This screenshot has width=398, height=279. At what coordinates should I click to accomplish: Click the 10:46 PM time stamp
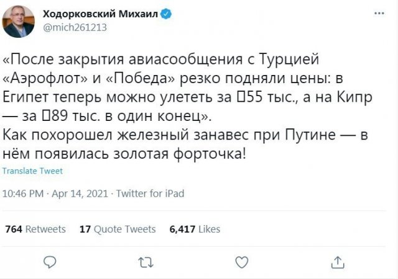tap(23, 193)
